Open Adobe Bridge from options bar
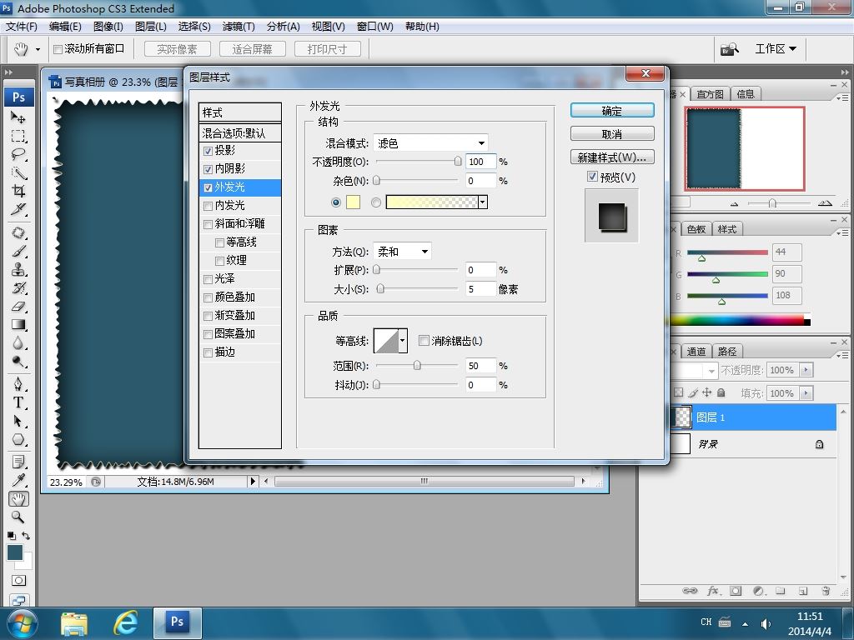This screenshot has width=854, height=640. [x=729, y=49]
